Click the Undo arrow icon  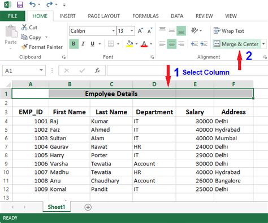coord(32,5)
